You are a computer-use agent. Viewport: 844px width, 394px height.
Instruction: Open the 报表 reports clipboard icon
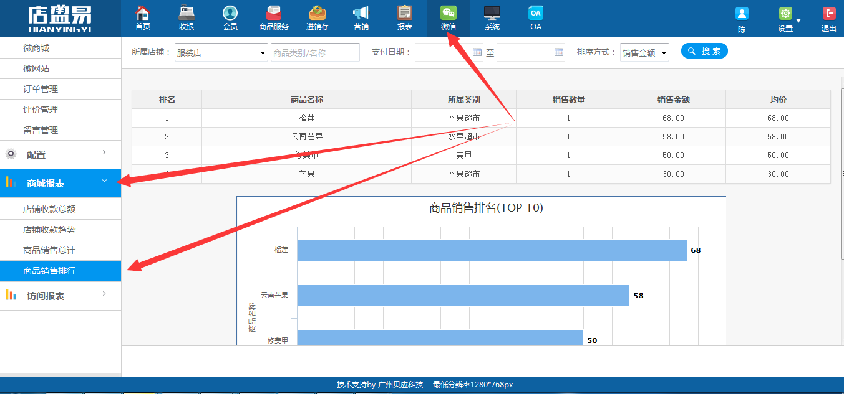pos(405,13)
